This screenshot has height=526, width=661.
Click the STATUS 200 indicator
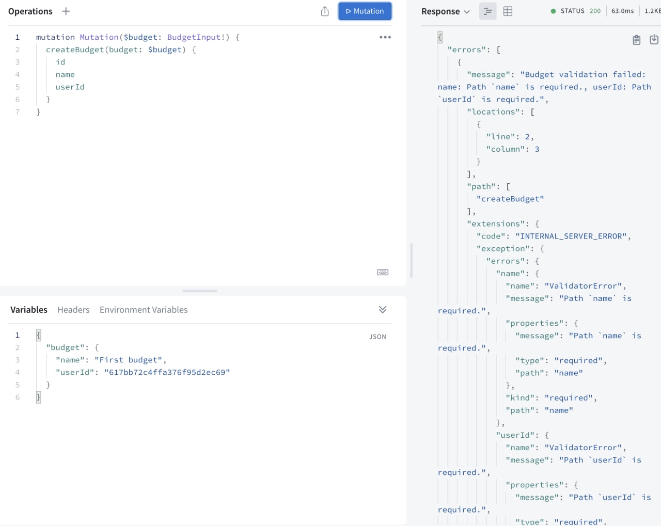[576, 11]
